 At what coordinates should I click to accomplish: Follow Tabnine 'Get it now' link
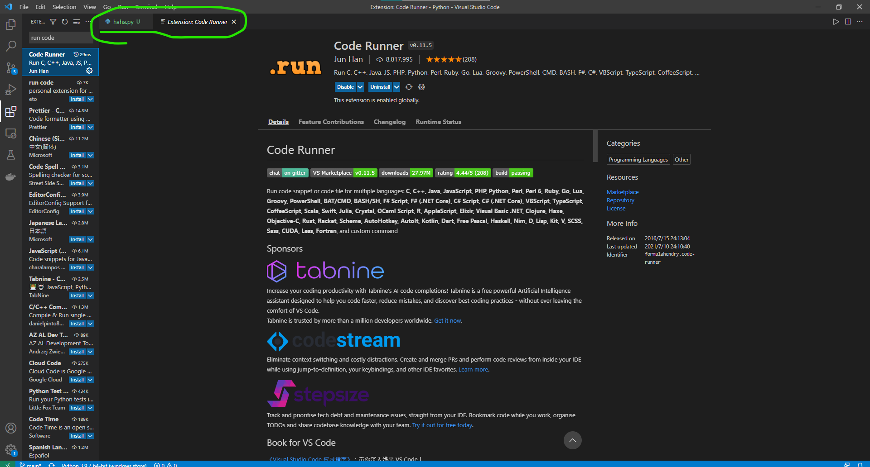(x=448, y=321)
